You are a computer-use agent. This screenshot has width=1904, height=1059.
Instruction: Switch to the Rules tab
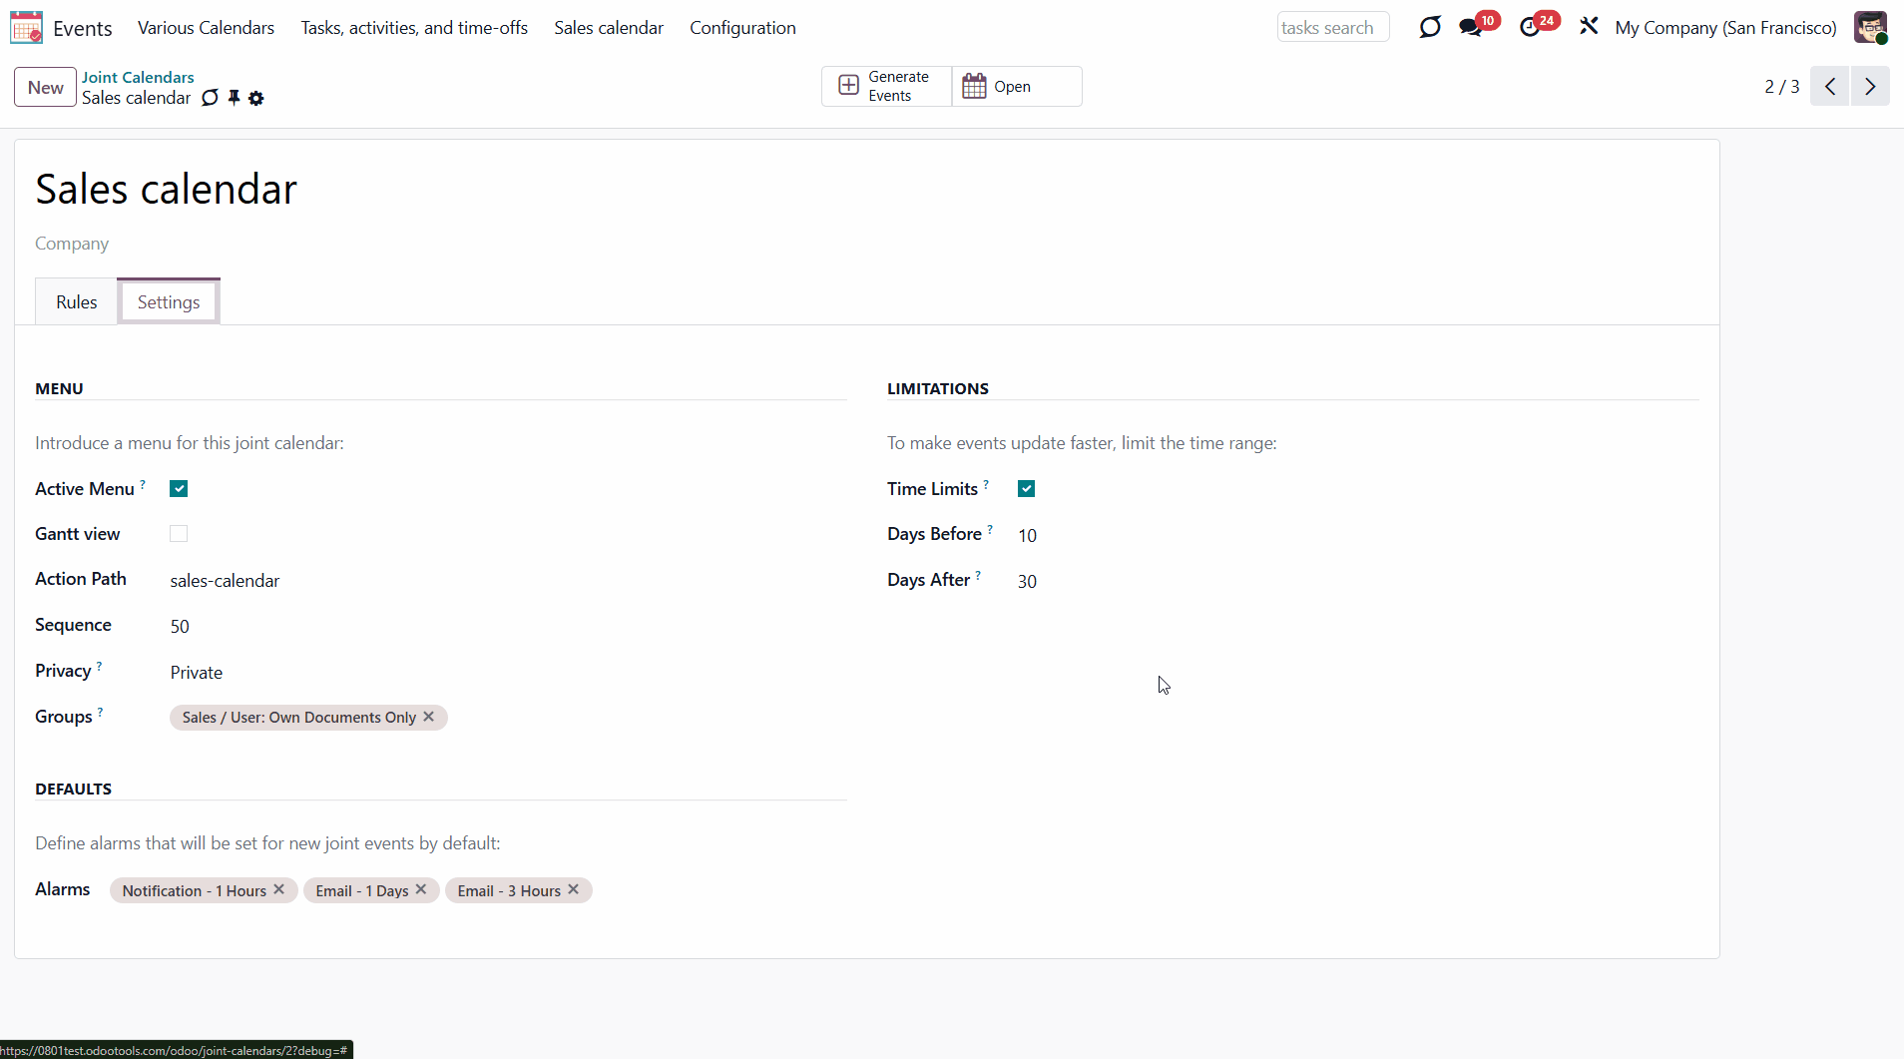[x=77, y=302]
